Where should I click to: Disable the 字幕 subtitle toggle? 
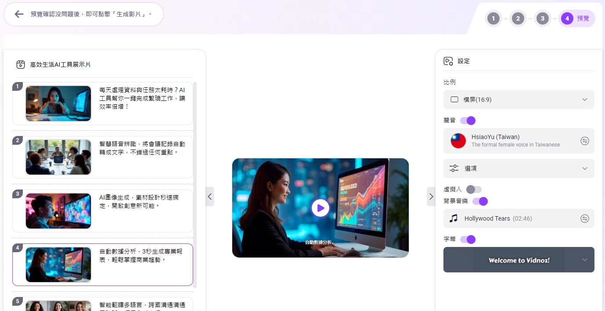pos(468,240)
